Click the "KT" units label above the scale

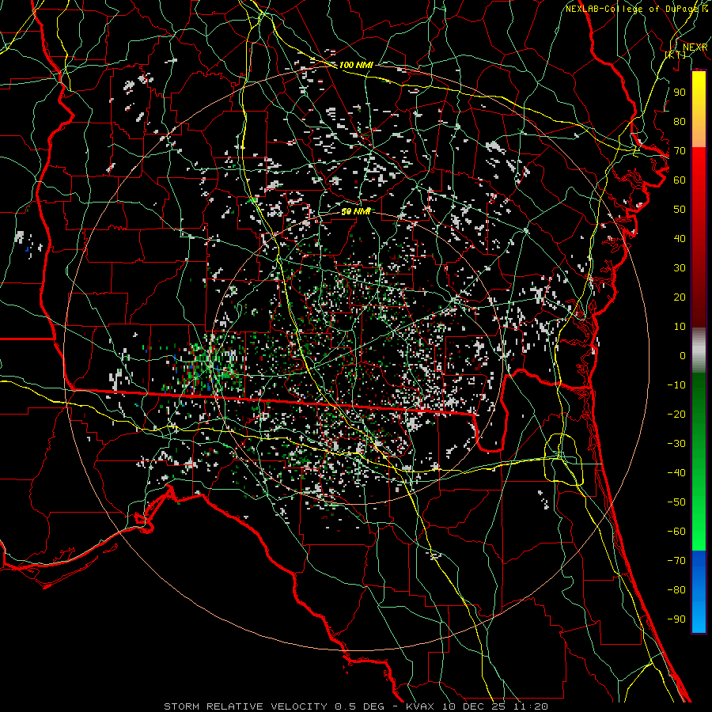click(676, 55)
